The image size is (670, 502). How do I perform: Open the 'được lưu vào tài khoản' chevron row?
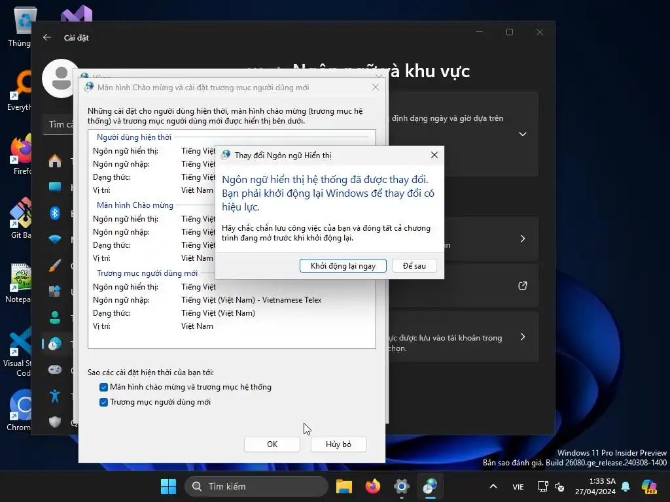tap(522, 337)
